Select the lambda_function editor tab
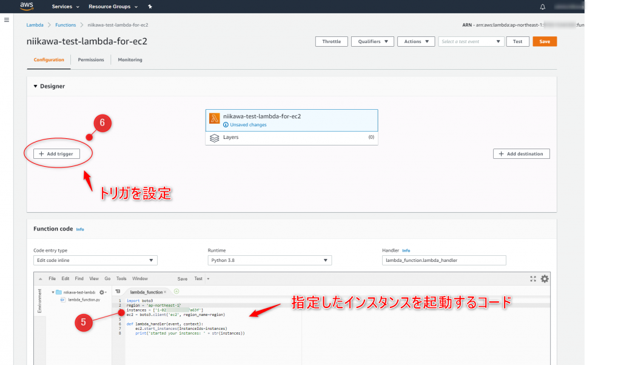Viewport: 621px width, 365px height. click(146, 292)
